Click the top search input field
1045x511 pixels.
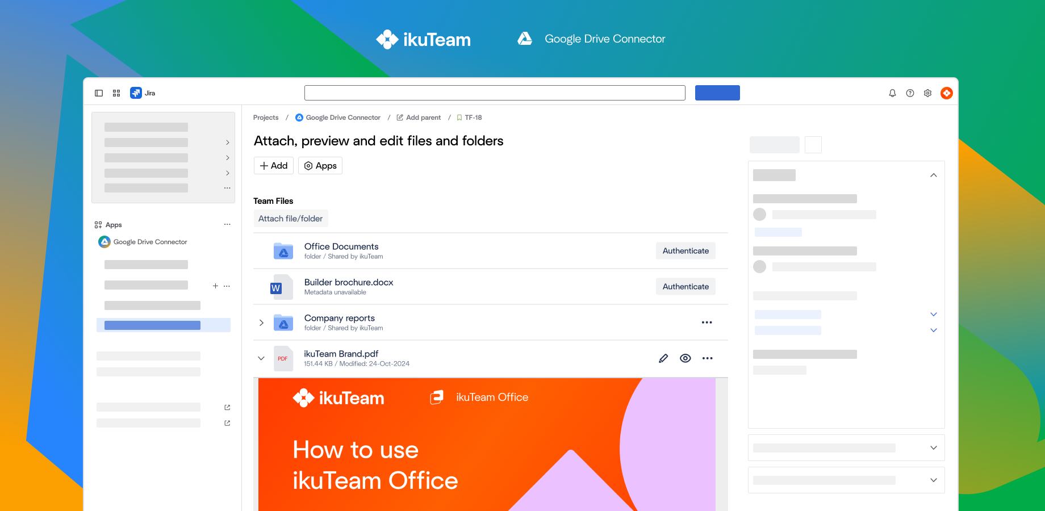tap(495, 93)
